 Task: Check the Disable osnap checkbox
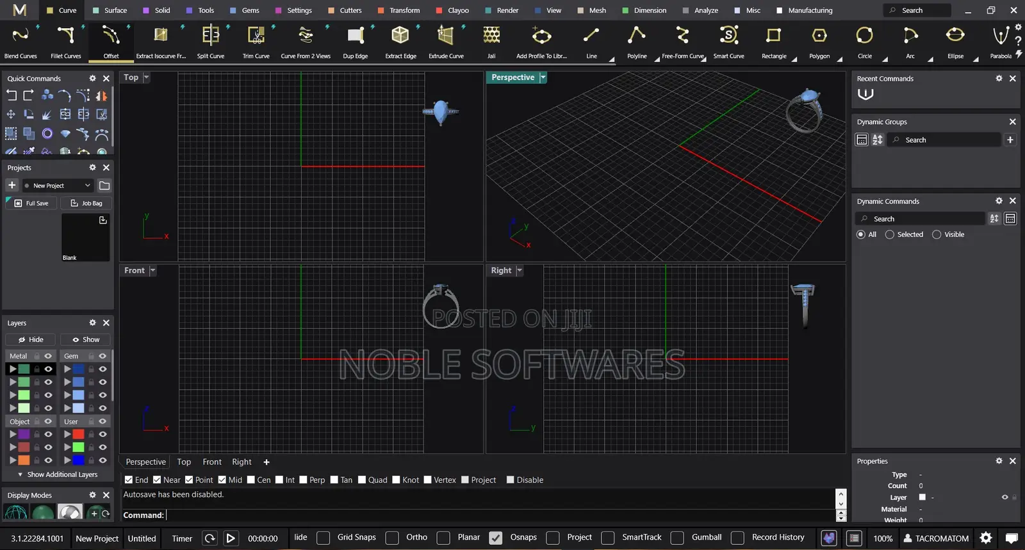click(x=511, y=480)
